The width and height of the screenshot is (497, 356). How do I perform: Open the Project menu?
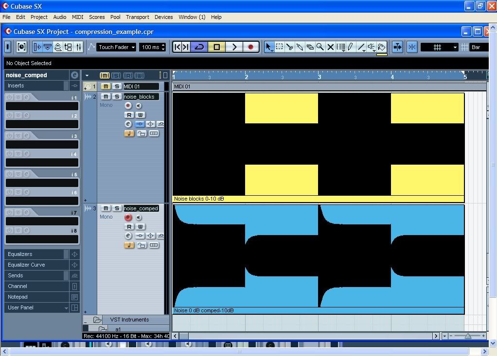[39, 17]
